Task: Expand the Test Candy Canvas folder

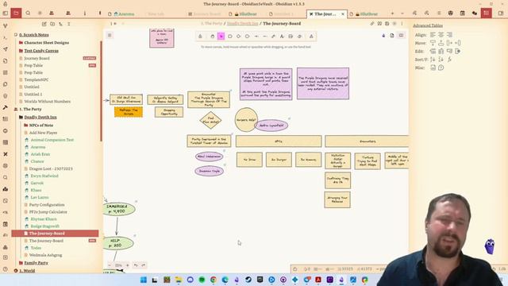Action: click(41, 51)
